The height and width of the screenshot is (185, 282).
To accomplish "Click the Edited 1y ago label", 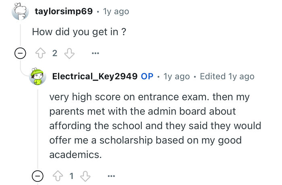I will (x=227, y=76).
